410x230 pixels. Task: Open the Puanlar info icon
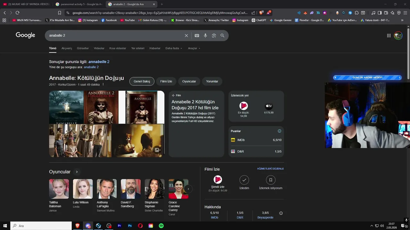(279, 131)
